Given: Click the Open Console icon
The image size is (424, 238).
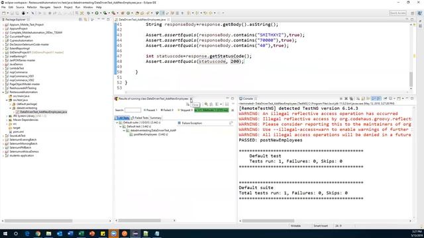Looking at the screenshot, I should pyautogui.click(x=399, y=99).
